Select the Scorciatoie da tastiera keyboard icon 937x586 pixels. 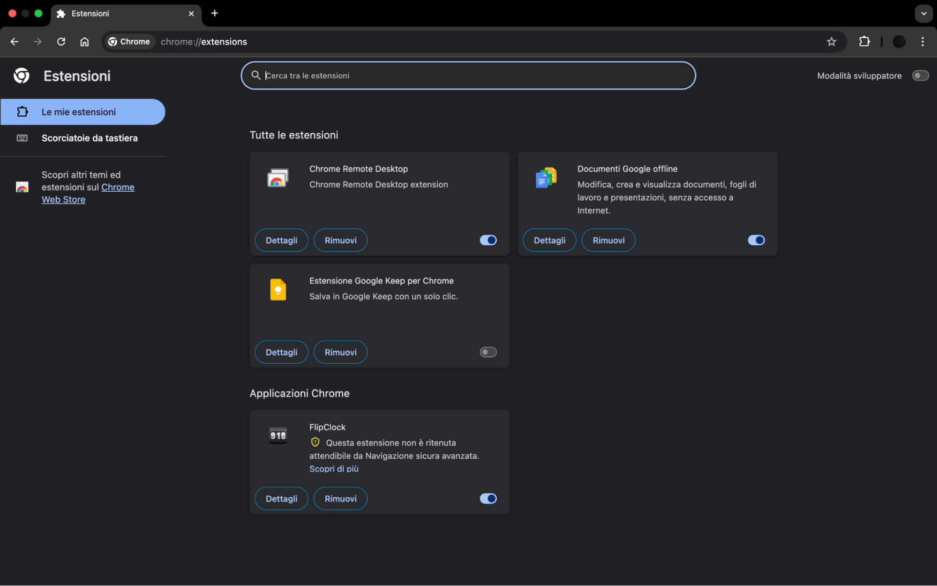[x=22, y=137]
